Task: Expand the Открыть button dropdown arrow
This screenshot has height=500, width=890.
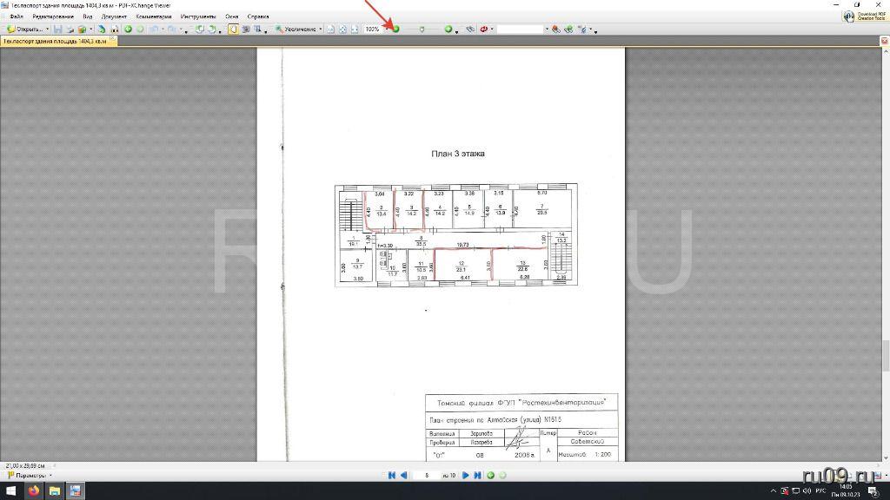Action: (x=47, y=29)
